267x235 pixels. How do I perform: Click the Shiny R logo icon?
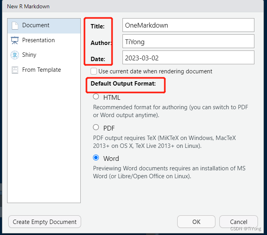15,55
